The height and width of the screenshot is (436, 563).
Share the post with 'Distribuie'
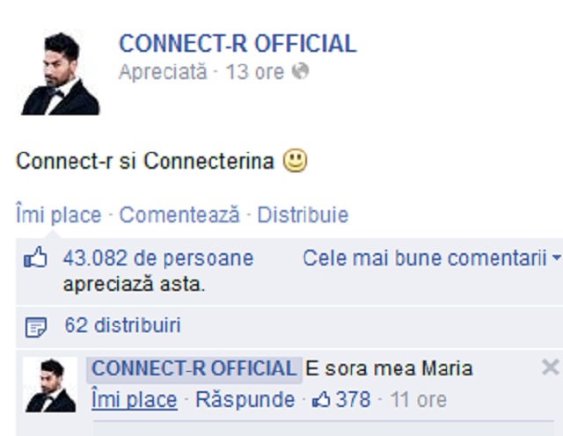point(303,214)
